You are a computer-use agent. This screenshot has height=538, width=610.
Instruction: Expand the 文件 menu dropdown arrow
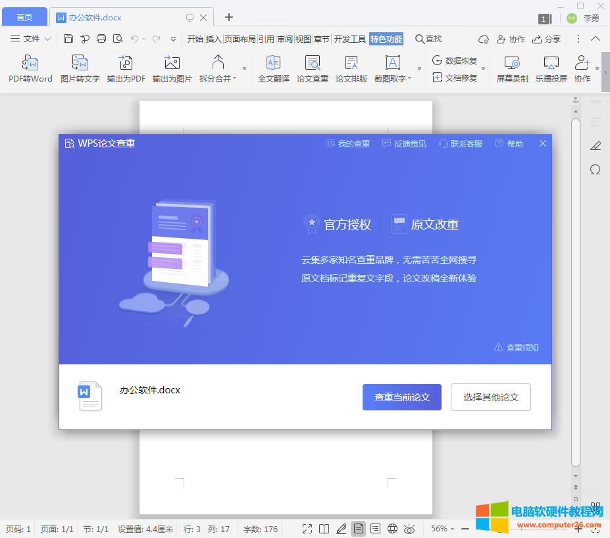coord(47,38)
